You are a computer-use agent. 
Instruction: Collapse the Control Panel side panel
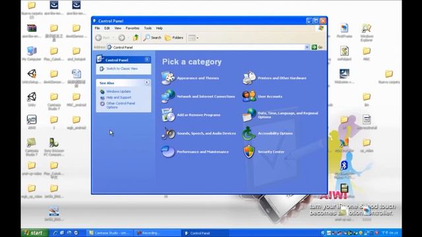click(147, 60)
